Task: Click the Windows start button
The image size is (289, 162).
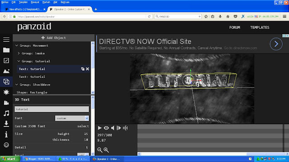Action: point(10,159)
